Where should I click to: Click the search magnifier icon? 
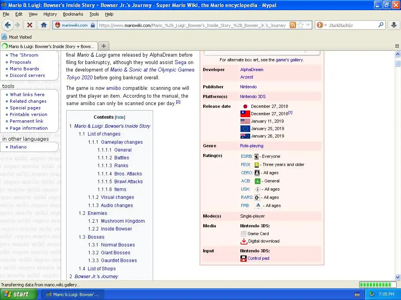[381, 25]
